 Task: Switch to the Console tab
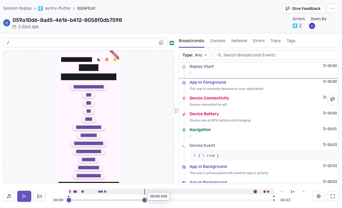[218, 41]
